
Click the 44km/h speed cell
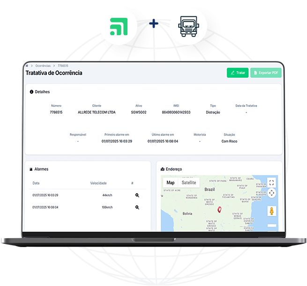click(107, 195)
